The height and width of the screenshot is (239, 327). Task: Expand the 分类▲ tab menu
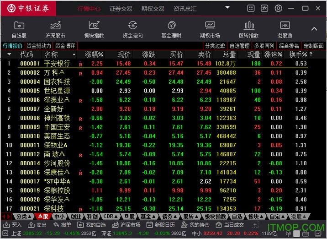pyautogui.click(x=24, y=217)
